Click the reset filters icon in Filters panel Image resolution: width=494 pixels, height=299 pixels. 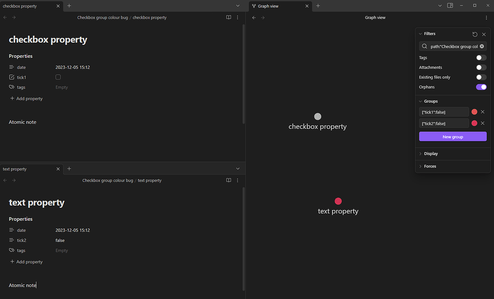[475, 34]
